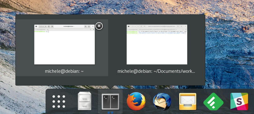254x114 pixels.
Task: Open Firefox from the dock
Action: tap(136, 101)
